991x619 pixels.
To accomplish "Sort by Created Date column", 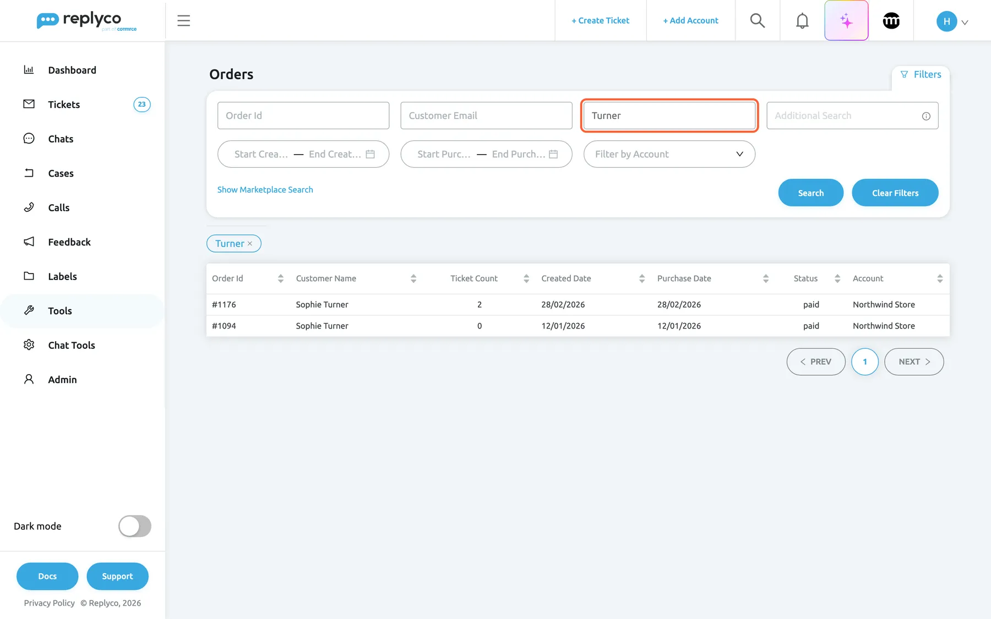I will 642,278.
